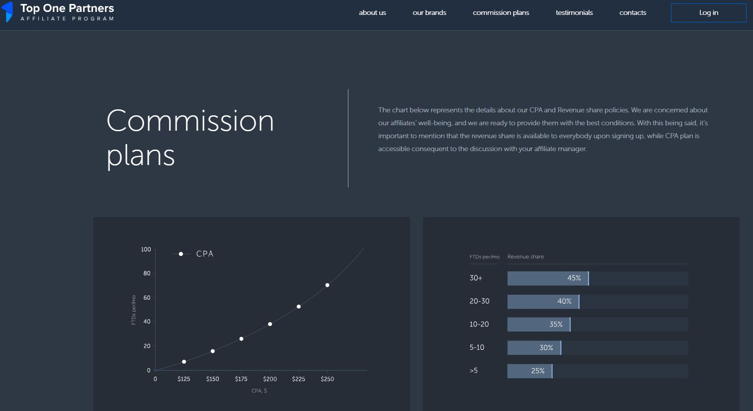Select the 30% bar for 5-10 FTDs
The width and height of the screenshot is (753, 411).
[x=534, y=348]
